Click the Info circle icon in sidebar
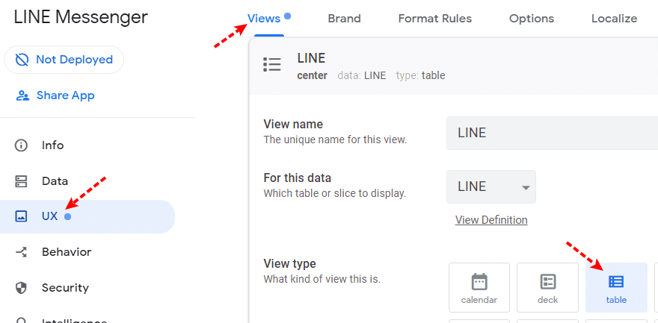 click(21, 145)
